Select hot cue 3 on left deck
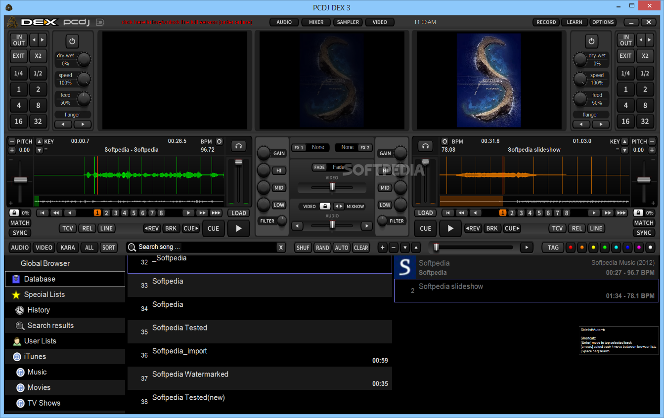 115,213
